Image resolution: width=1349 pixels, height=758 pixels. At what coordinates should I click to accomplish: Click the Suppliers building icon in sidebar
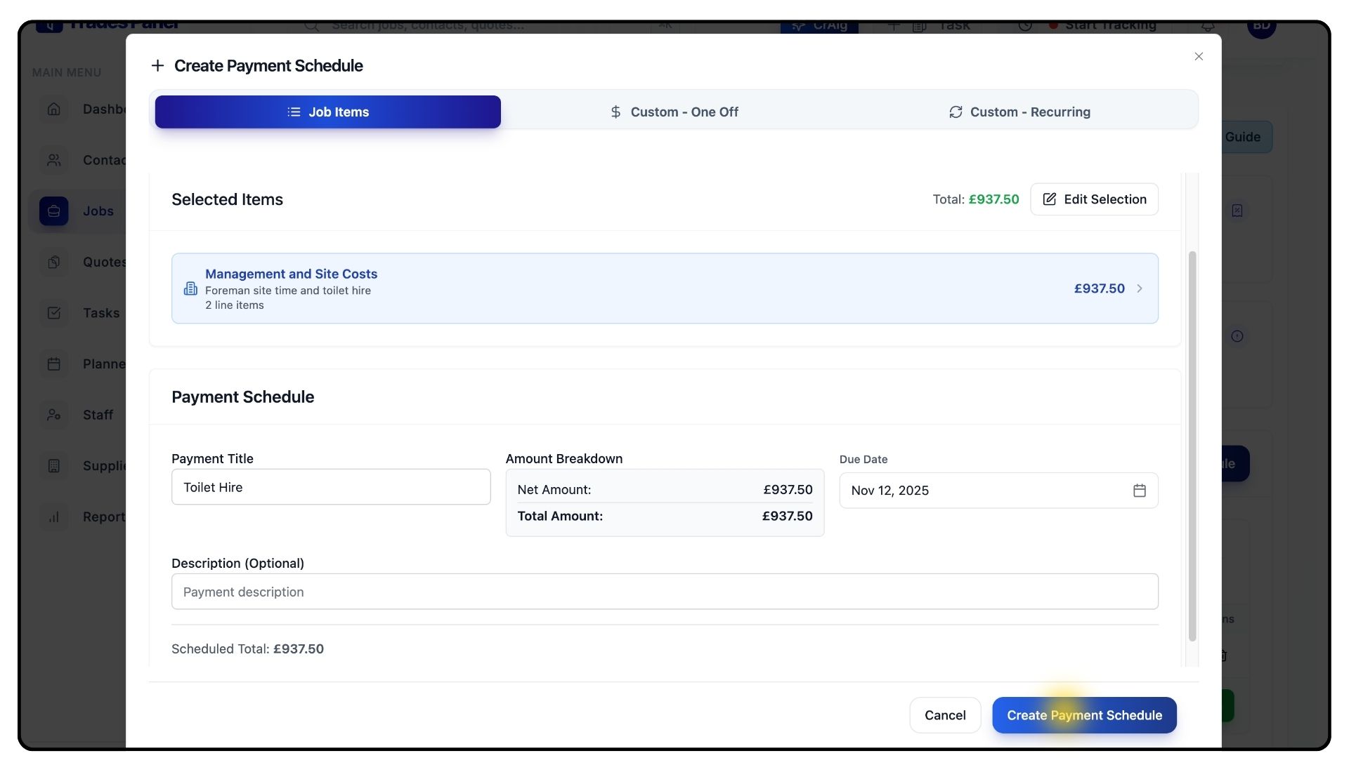click(54, 465)
